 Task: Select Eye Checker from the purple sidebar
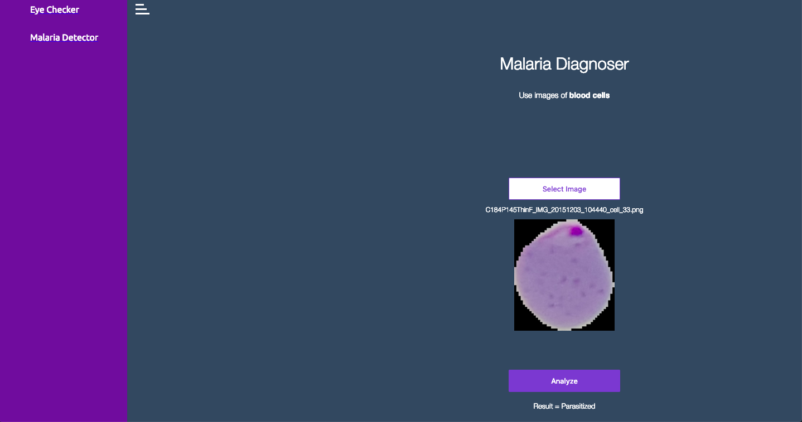click(x=55, y=9)
